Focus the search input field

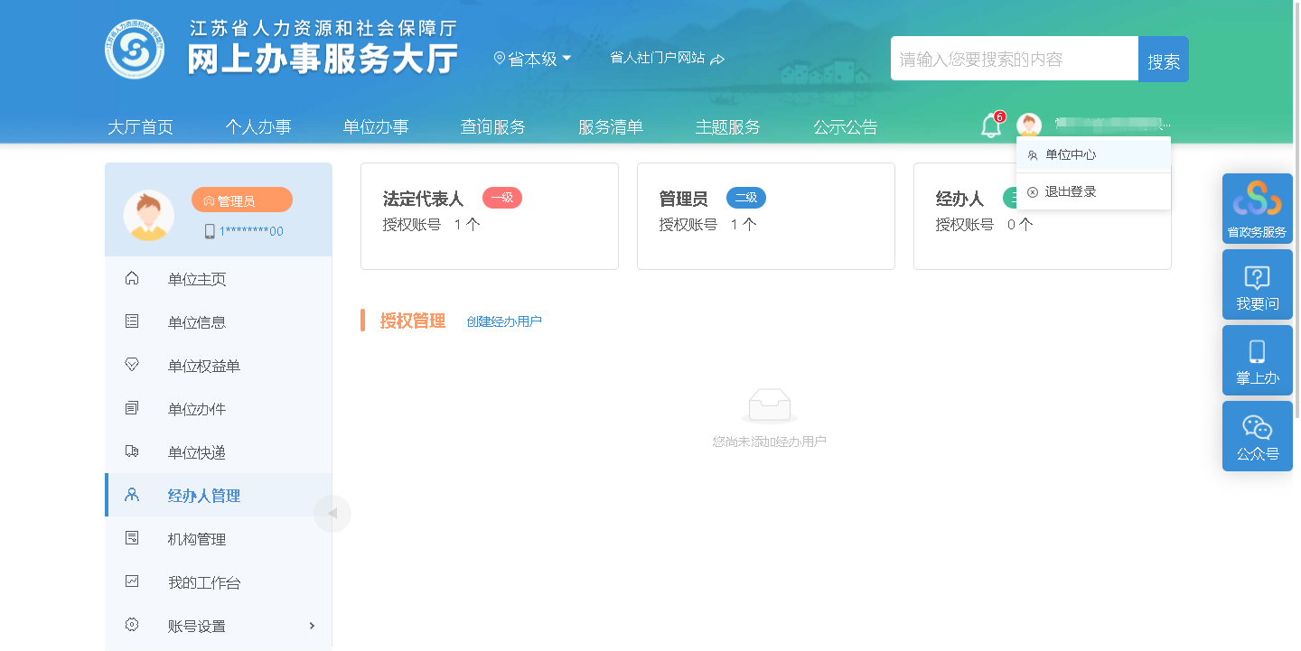coord(1014,60)
